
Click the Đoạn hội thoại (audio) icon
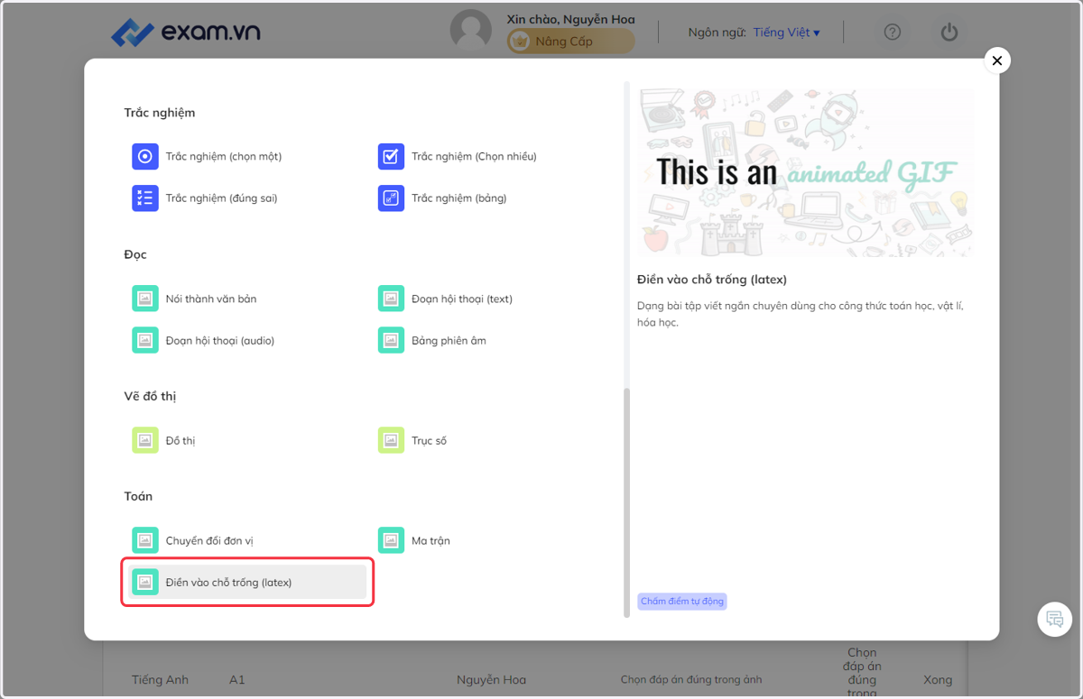coord(145,340)
